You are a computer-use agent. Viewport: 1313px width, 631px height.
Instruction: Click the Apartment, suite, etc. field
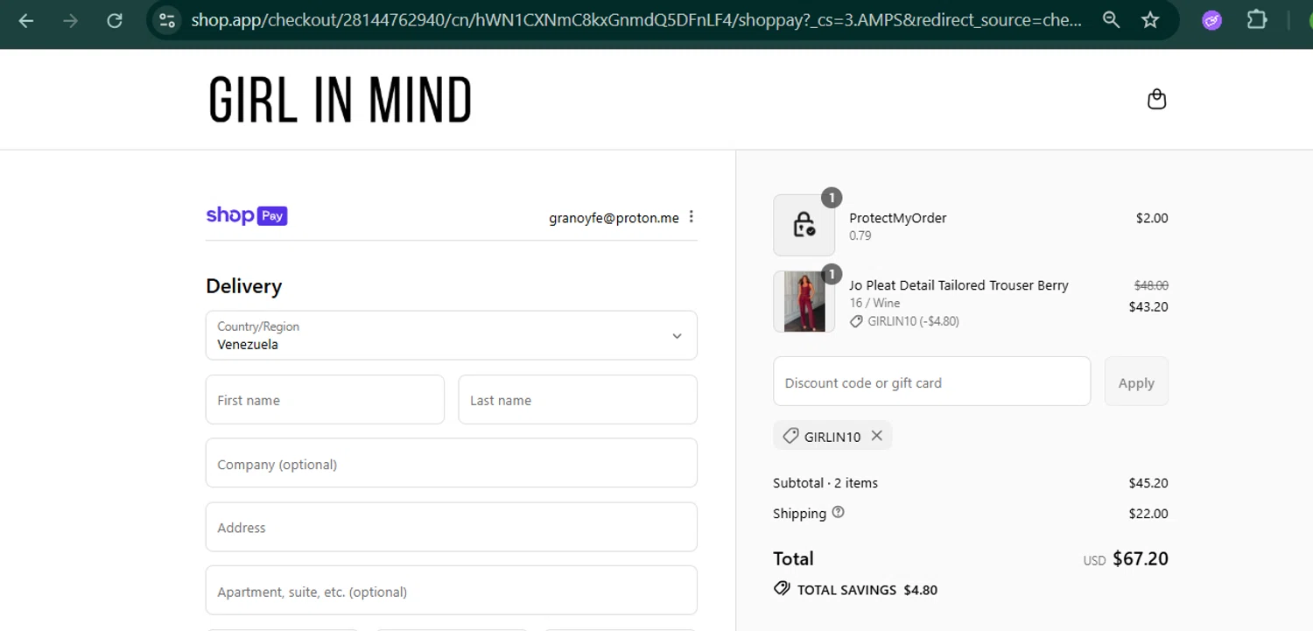(452, 591)
